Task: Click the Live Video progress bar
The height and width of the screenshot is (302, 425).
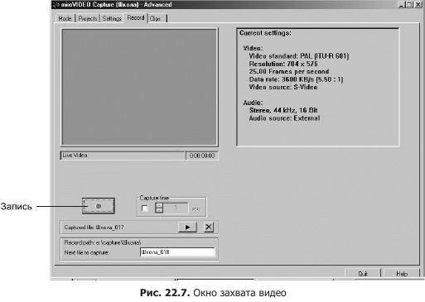Action: 123,156
